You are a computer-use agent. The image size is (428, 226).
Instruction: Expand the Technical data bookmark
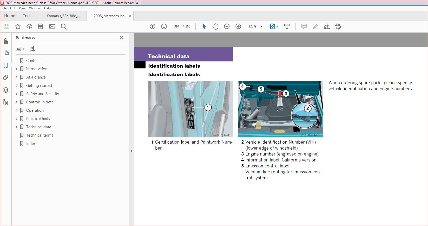pos(16,127)
